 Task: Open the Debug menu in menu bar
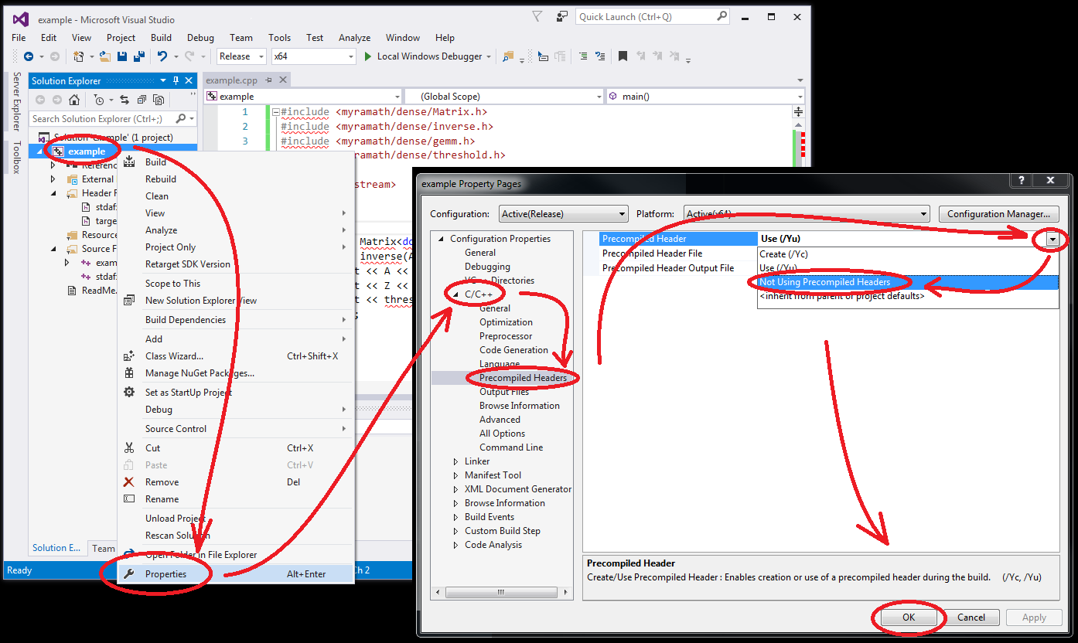(200, 37)
